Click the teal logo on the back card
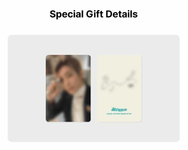188x150 pixels. pos(119,109)
